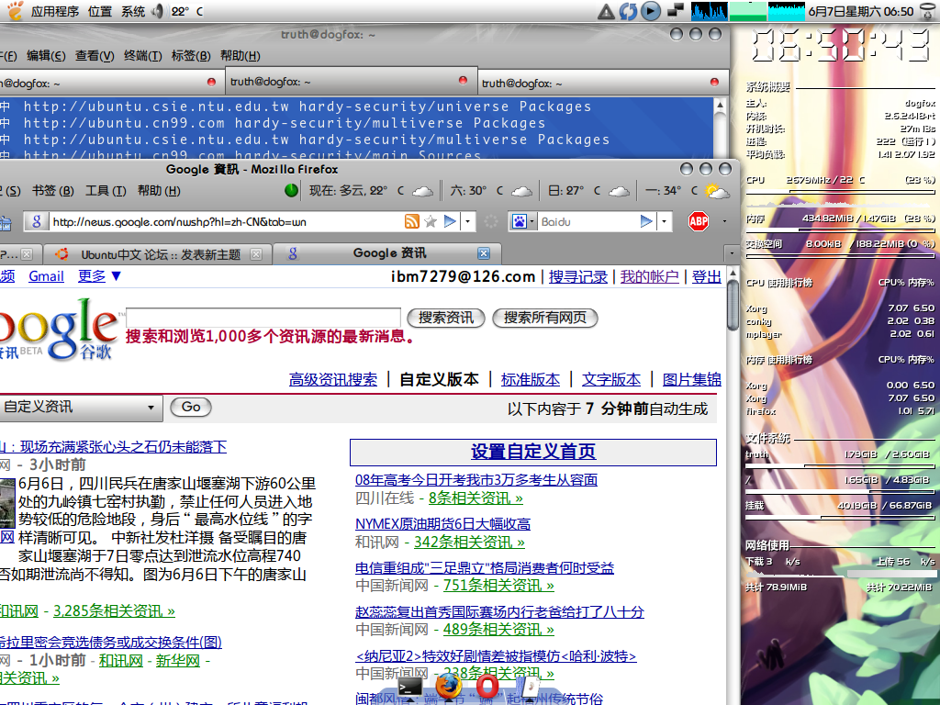Switch to the Ubuntu中文论坛 发表新主题 tab
940x705 pixels.
[x=157, y=254]
